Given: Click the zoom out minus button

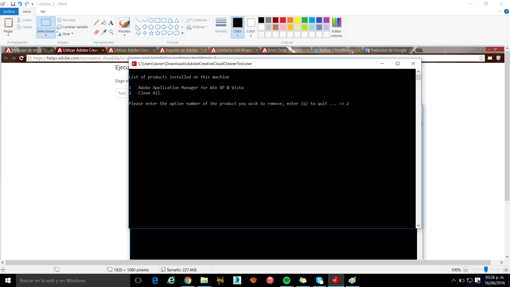Looking at the screenshot, I should coord(465,269).
